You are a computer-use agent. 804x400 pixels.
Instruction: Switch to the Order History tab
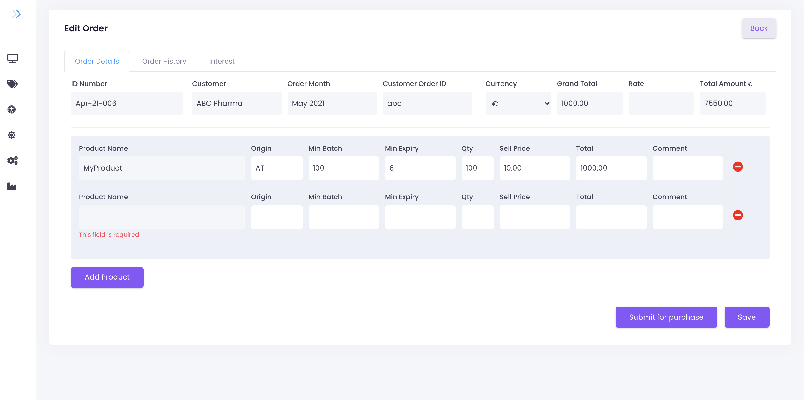pos(164,62)
